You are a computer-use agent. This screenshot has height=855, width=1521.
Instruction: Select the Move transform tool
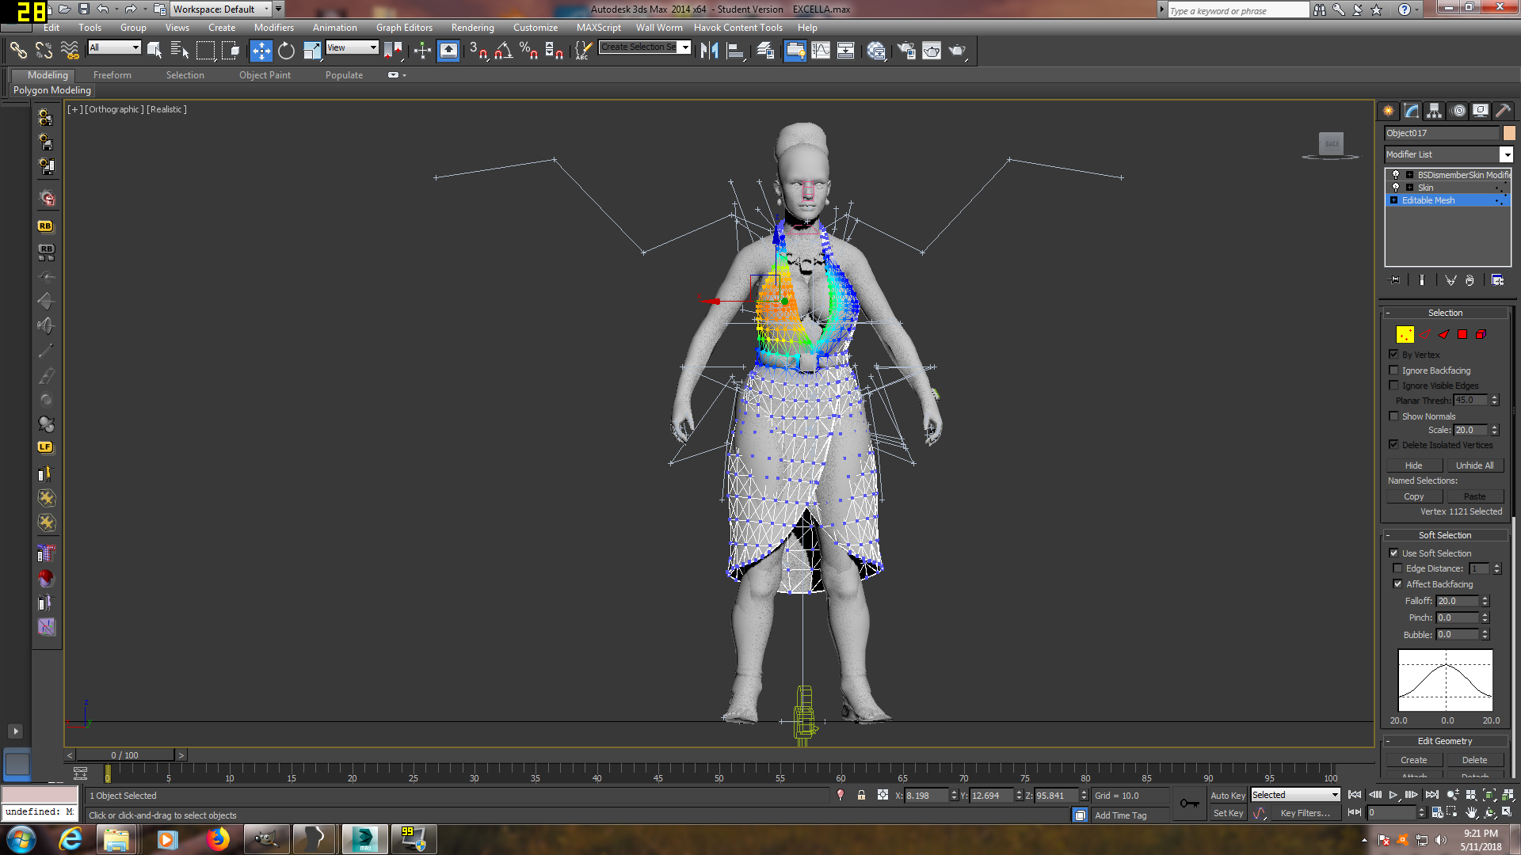pyautogui.click(x=261, y=51)
